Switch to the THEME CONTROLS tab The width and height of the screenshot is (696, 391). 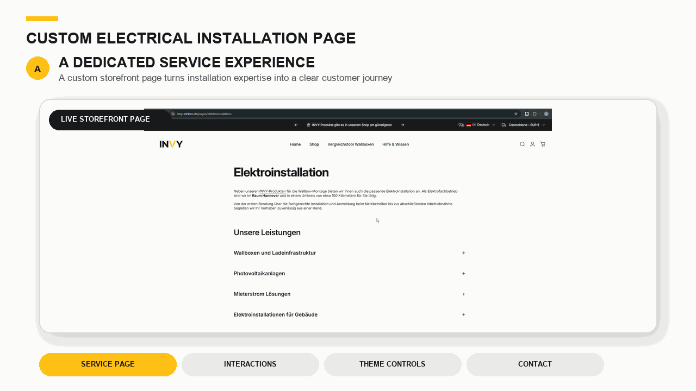point(393,364)
